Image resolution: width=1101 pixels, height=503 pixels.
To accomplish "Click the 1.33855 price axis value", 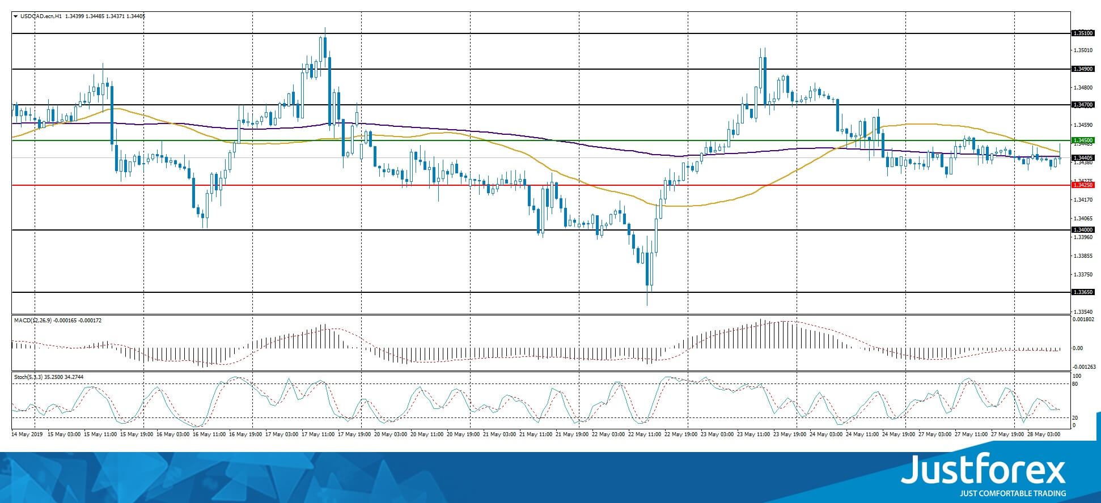I will tap(1083, 256).
